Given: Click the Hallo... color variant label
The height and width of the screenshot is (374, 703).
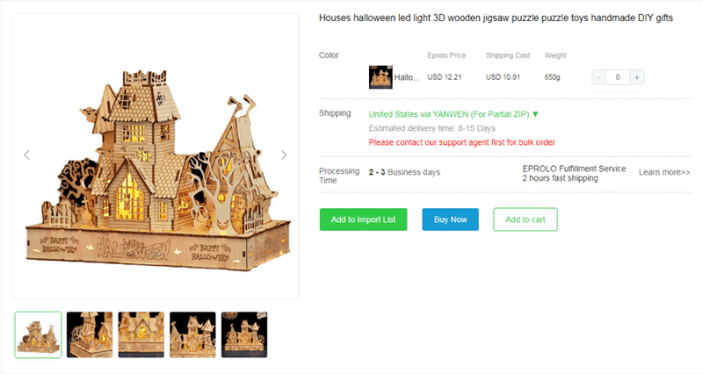Looking at the screenshot, I should tap(407, 77).
